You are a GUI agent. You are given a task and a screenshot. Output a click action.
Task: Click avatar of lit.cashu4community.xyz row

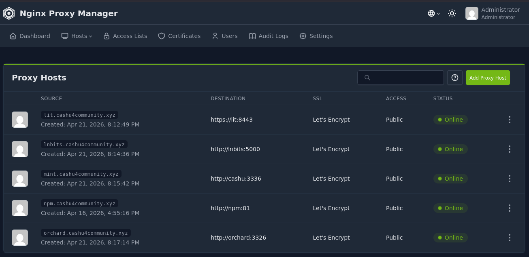[20, 120]
